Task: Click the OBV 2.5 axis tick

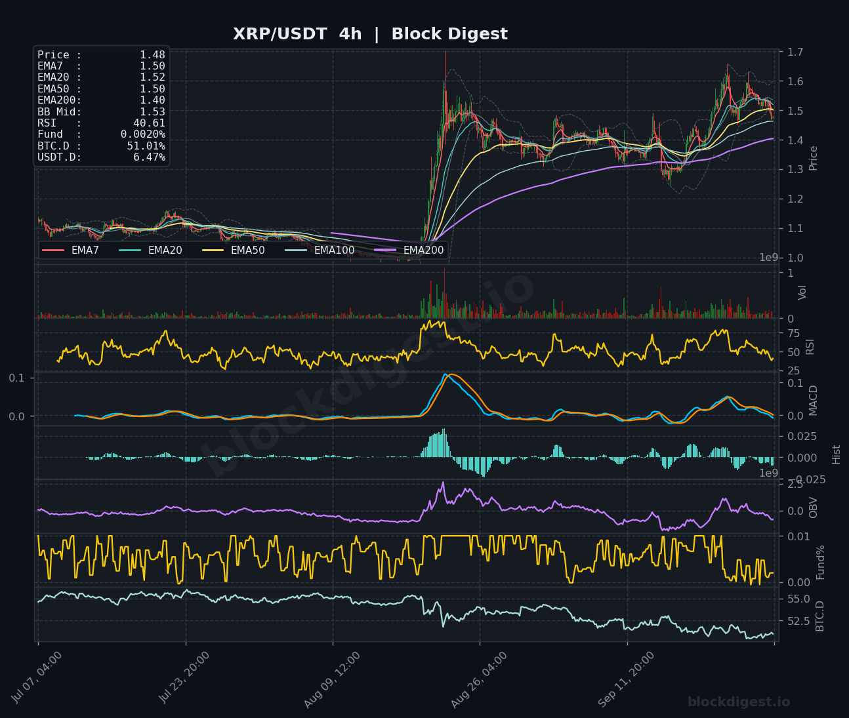Action: tap(796, 484)
